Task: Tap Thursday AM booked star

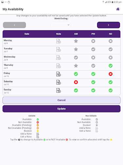Action: tap(76, 66)
